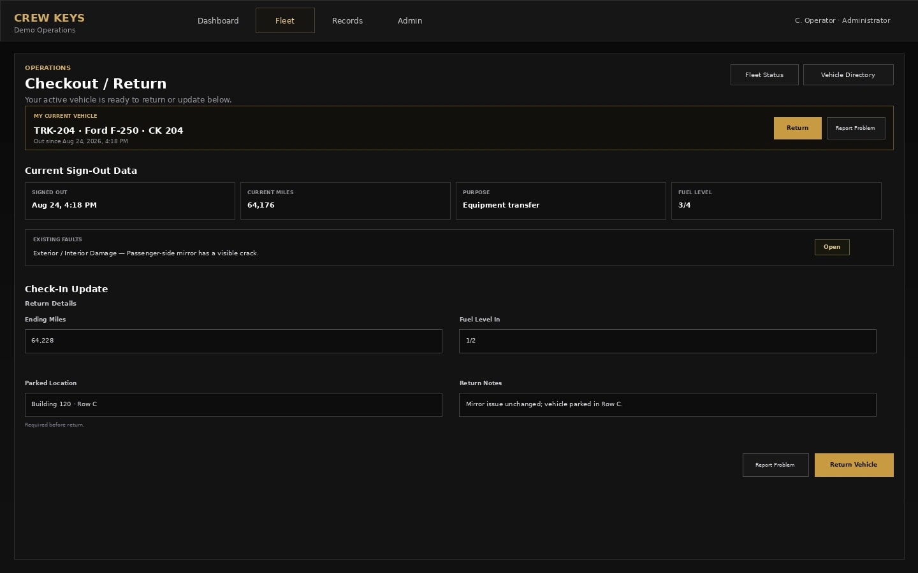Open the Vehicle Directory
Image resolution: width=918 pixels, height=573 pixels.
(848, 74)
